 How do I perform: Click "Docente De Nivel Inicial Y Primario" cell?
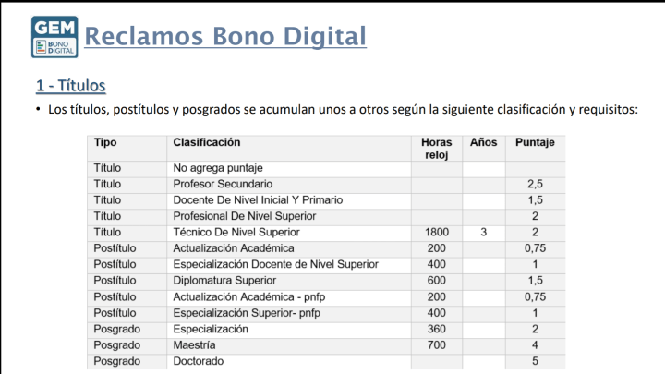(258, 200)
